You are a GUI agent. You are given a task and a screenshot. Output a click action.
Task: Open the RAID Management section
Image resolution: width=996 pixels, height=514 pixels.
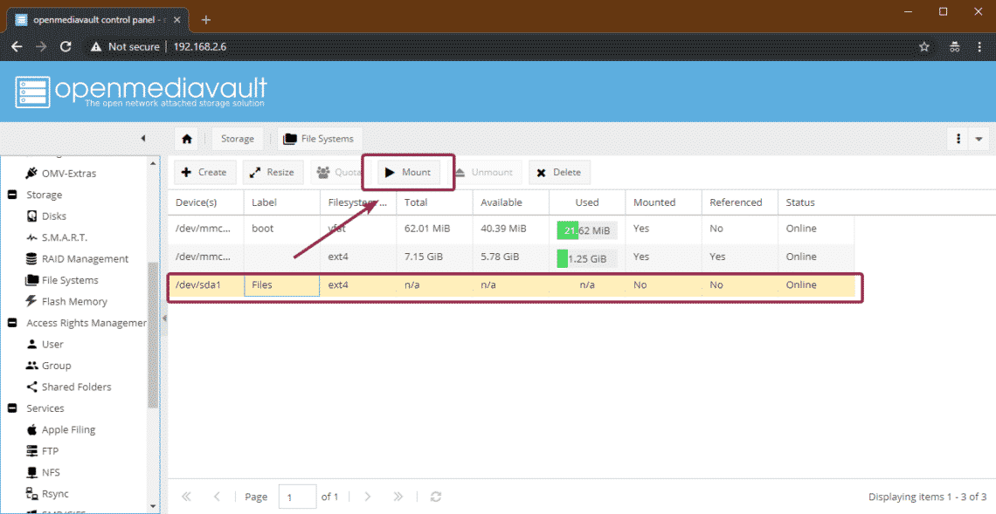coord(77,259)
